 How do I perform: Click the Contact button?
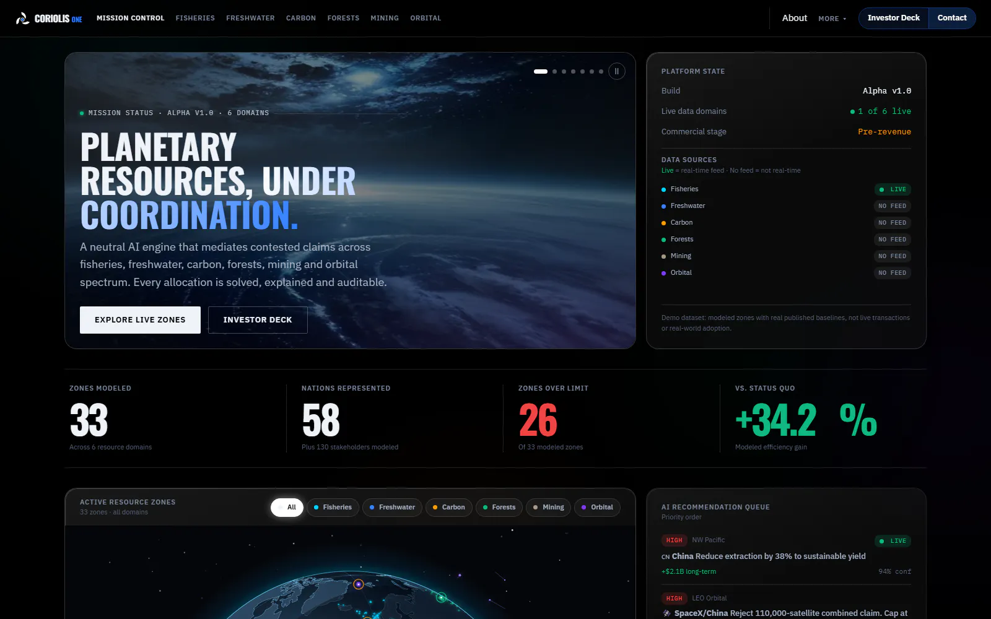[952, 18]
